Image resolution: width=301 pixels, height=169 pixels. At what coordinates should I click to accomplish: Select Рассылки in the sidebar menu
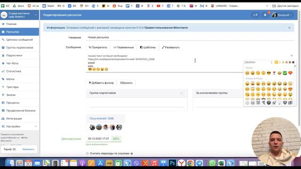point(19,32)
